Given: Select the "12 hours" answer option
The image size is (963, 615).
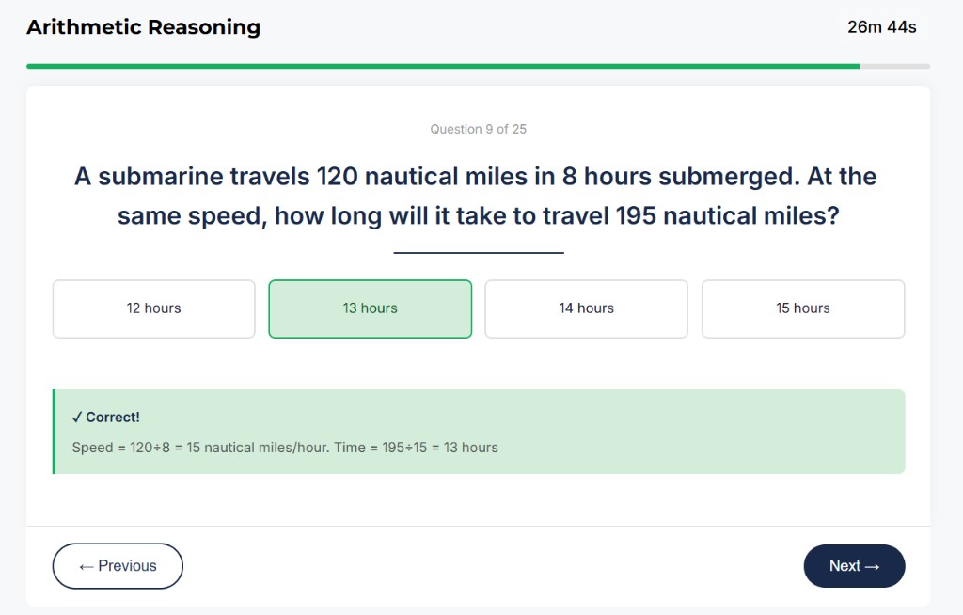Looking at the screenshot, I should click(x=153, y=308).
